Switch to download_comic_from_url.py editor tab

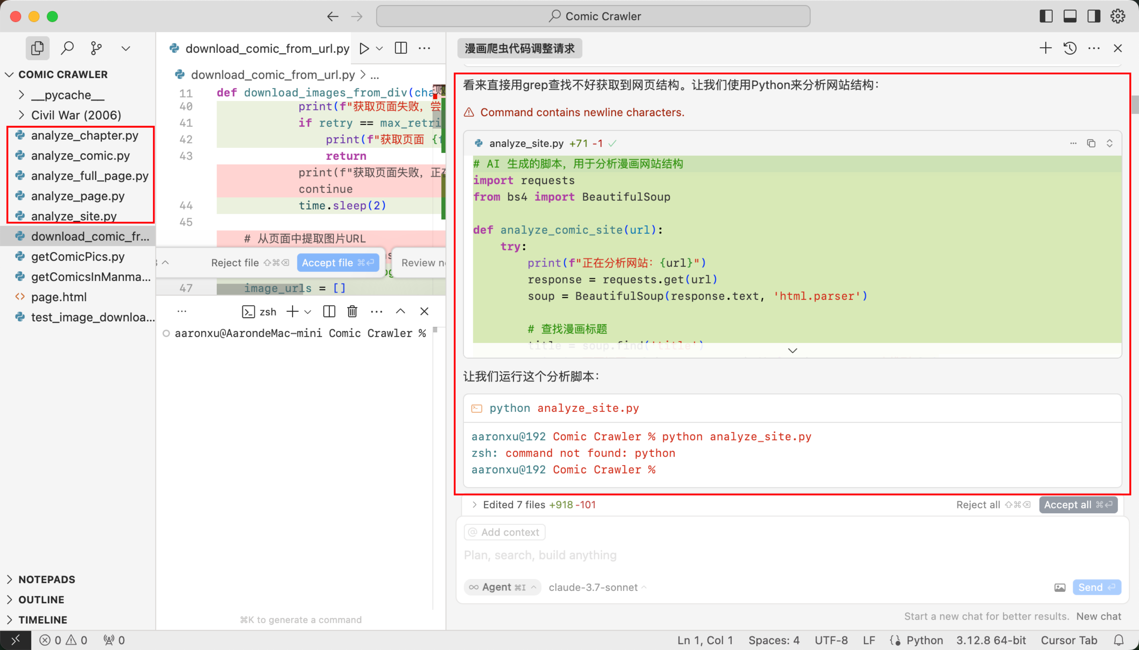pos(259,48)
